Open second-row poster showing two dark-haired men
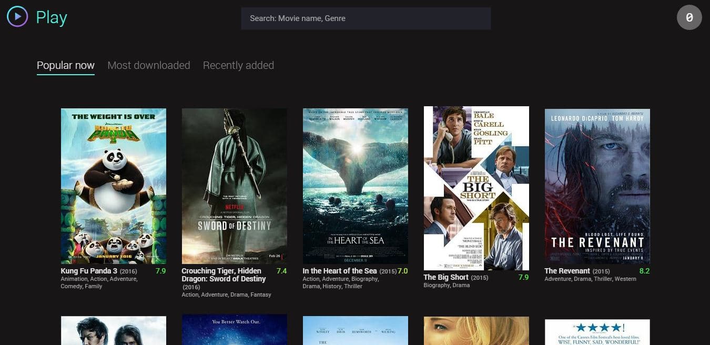The height and width of the screenshot is (345, 710). [x=114, y=330]
